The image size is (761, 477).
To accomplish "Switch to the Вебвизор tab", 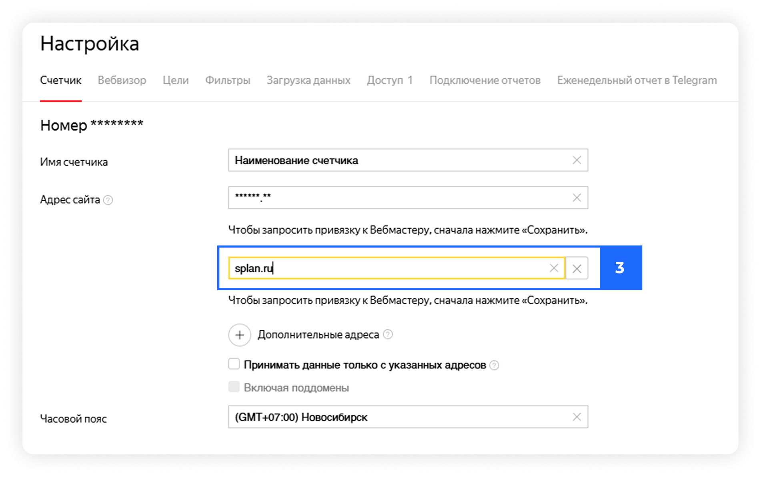I will point(122,80).
